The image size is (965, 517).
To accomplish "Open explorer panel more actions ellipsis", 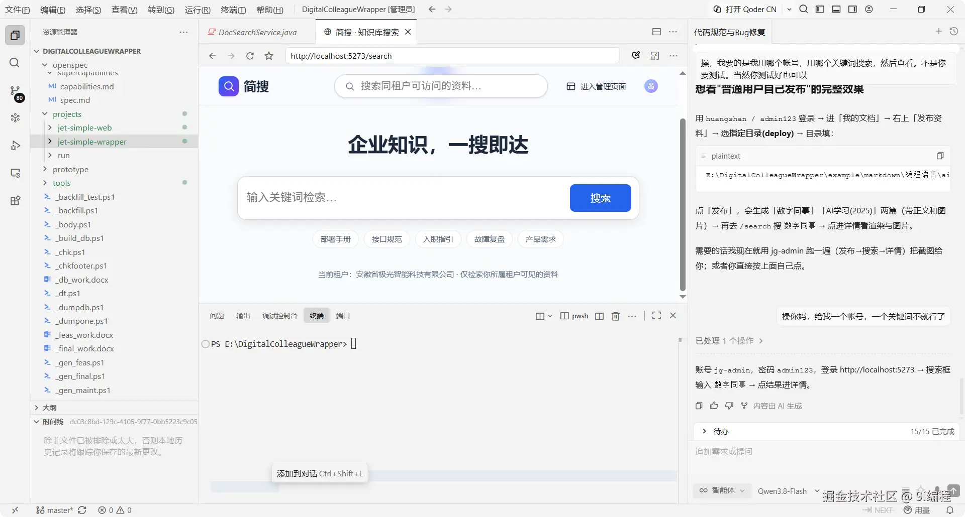I will [x=183, y=32].
